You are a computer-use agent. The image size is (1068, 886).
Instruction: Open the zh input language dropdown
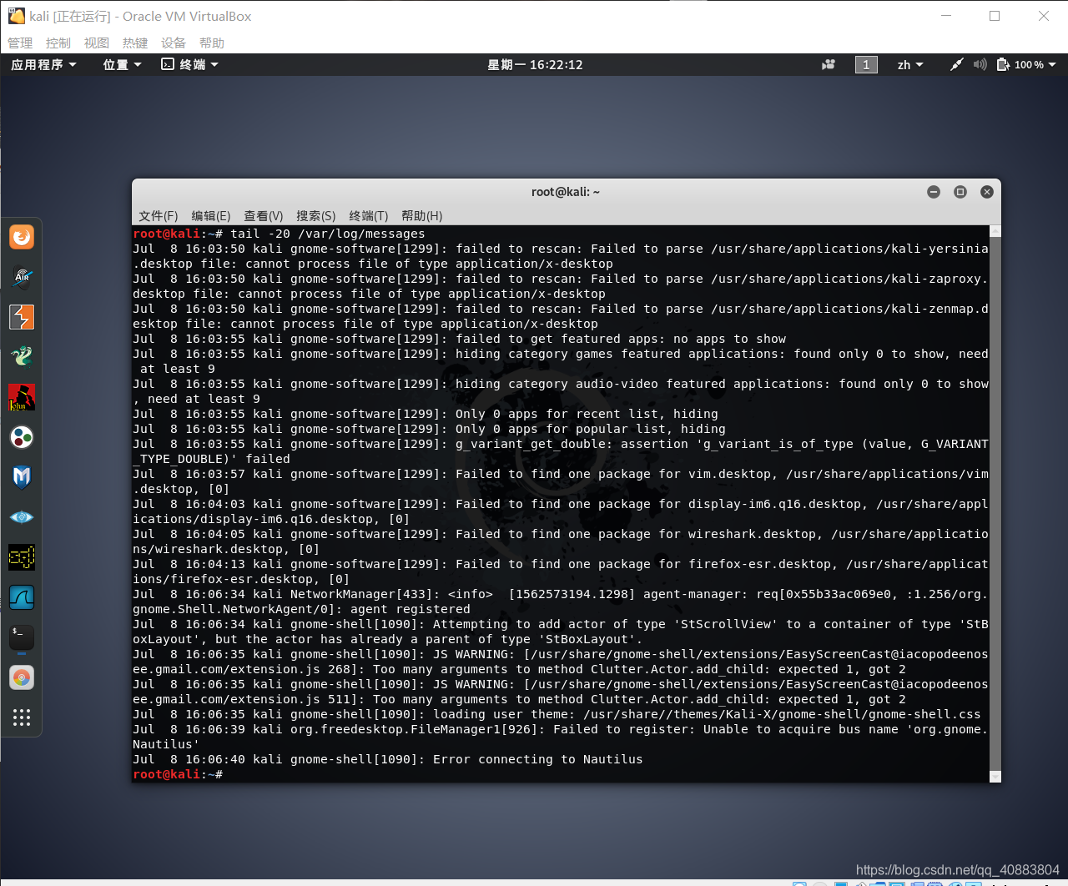(910, 64)
